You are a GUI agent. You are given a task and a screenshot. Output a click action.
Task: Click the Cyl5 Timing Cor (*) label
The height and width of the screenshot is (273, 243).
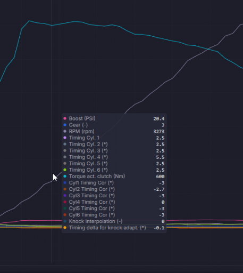(x=92, y=208)
